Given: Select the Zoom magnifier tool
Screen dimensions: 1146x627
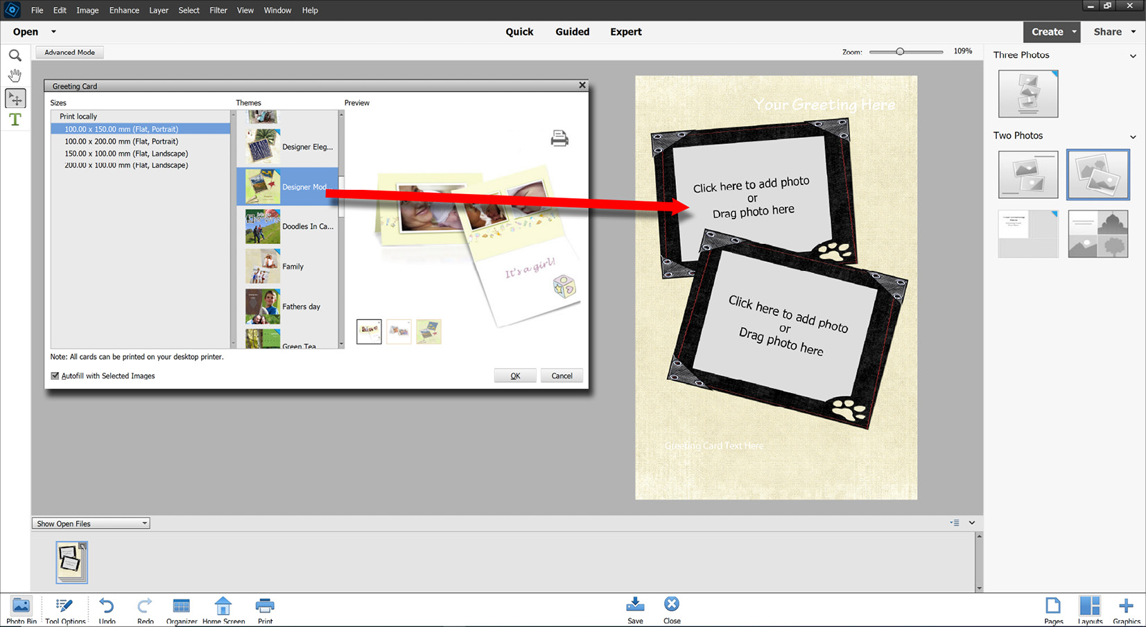Looking at the screenshot, I should pyautogui.click(x=15, y=55).
